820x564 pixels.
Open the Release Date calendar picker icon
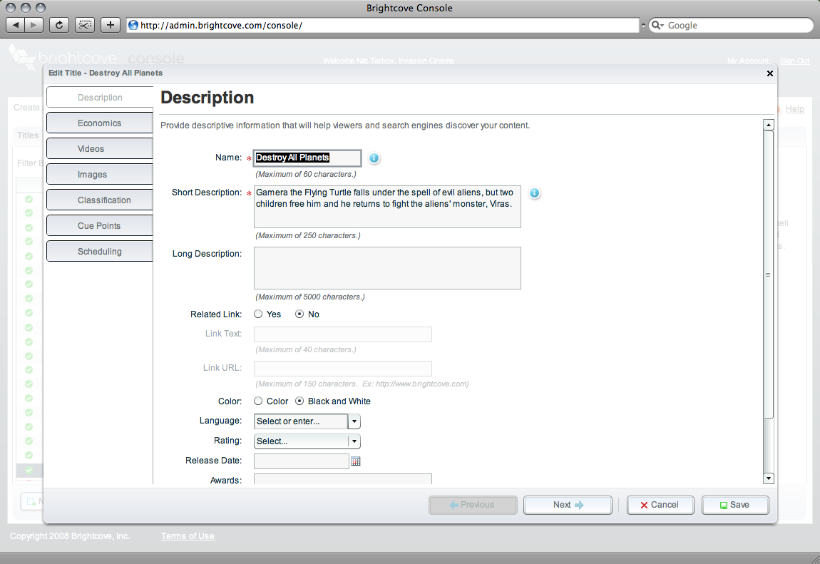coord(356,461)
